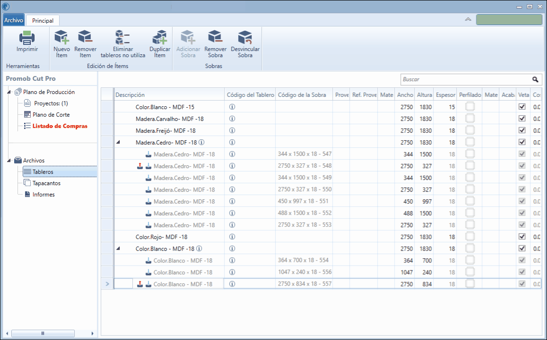Click the Remover Sobra icon
This screenshot has width=547, height=340.
pos(215,37)
